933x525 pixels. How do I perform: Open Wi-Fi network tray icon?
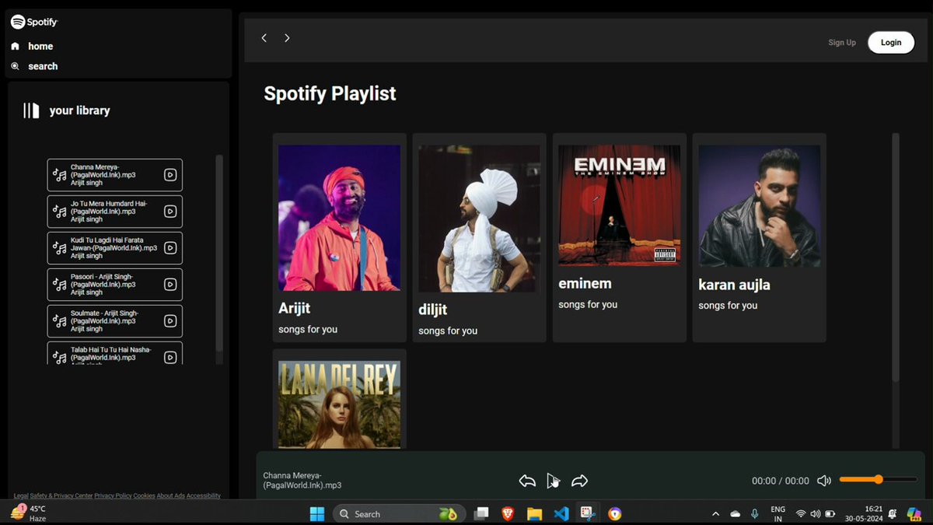coord(801,514)
